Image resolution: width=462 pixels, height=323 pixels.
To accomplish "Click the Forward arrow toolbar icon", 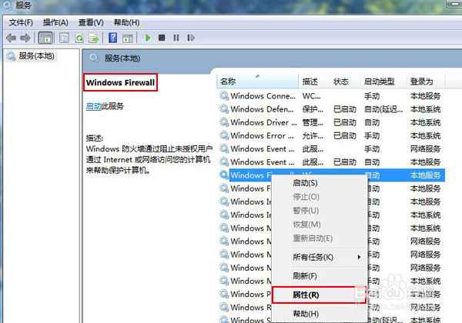I will tap(25, 38).
